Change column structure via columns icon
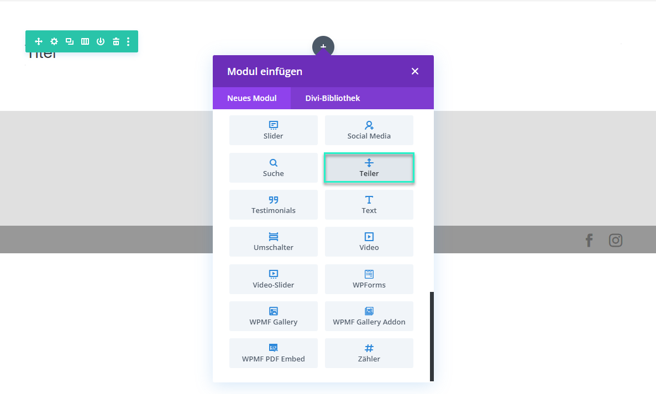This screenshot has width=656, height=394. coord(85,41)
